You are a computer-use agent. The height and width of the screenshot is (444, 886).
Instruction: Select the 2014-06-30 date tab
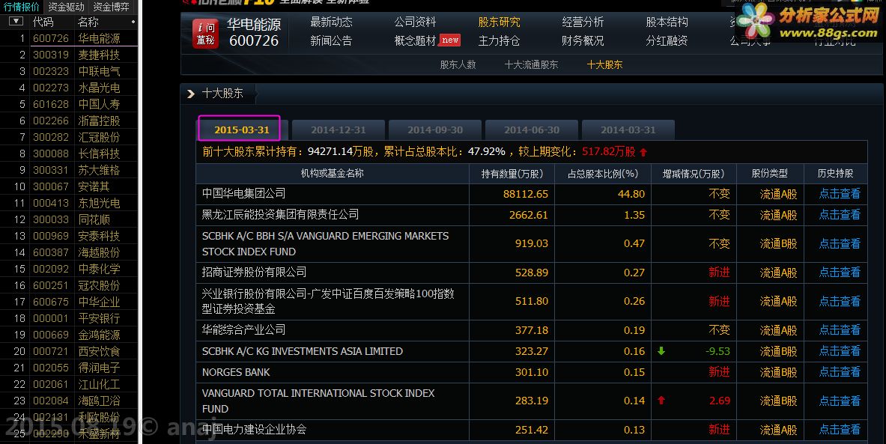532,130
